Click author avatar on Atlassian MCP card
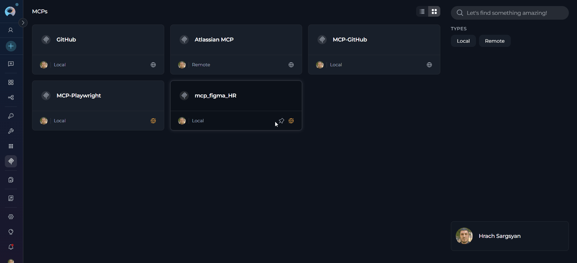The width and height of the screenshot is (577, 263). click(182, 65)
